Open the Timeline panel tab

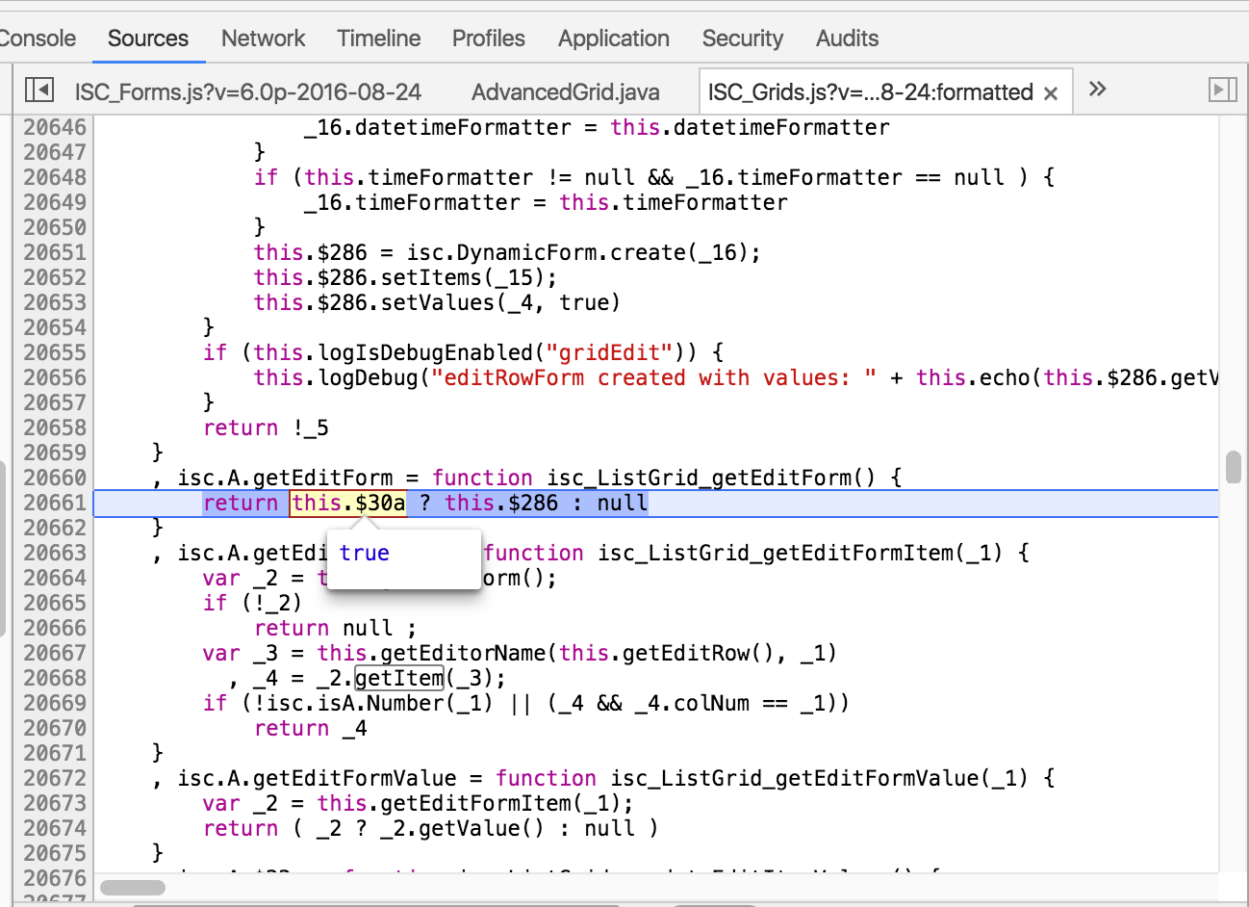click(x=378, y=39)
